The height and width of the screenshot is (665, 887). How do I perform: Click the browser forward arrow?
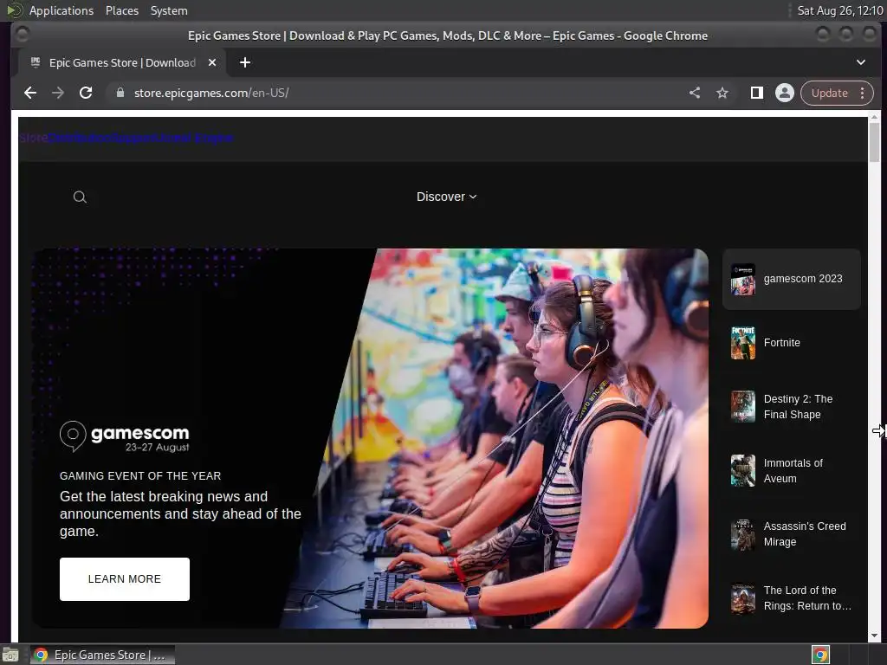pyautogui.click(x=58, y=93)
